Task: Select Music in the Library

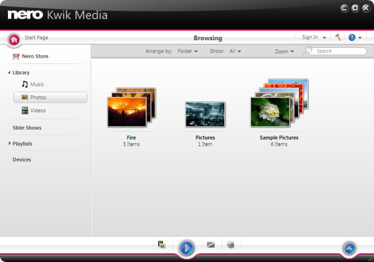Action: (x=37, y=84)
